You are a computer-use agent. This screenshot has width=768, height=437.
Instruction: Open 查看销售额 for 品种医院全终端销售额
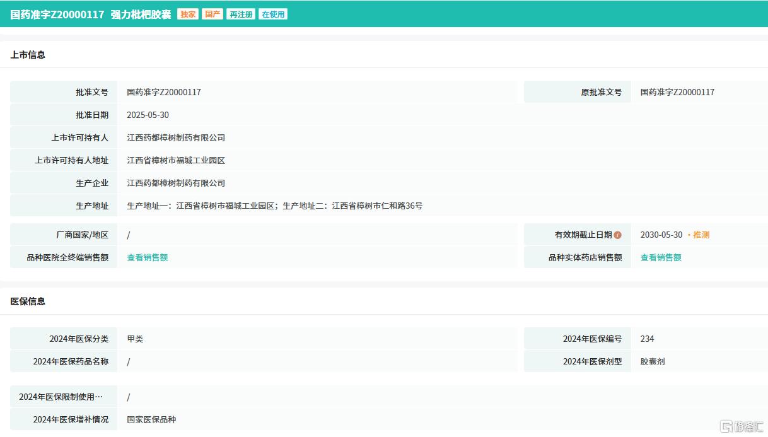coord(148,257)
